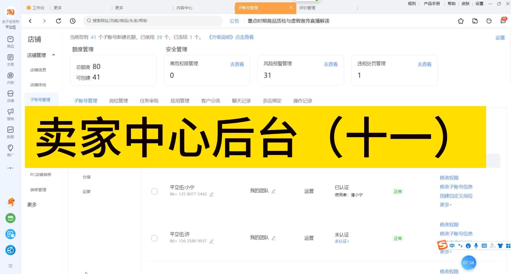Open the blue circular swirl icon
Image resolution: width=511 pixels, height=274 pixels.
tap(10, 250)
